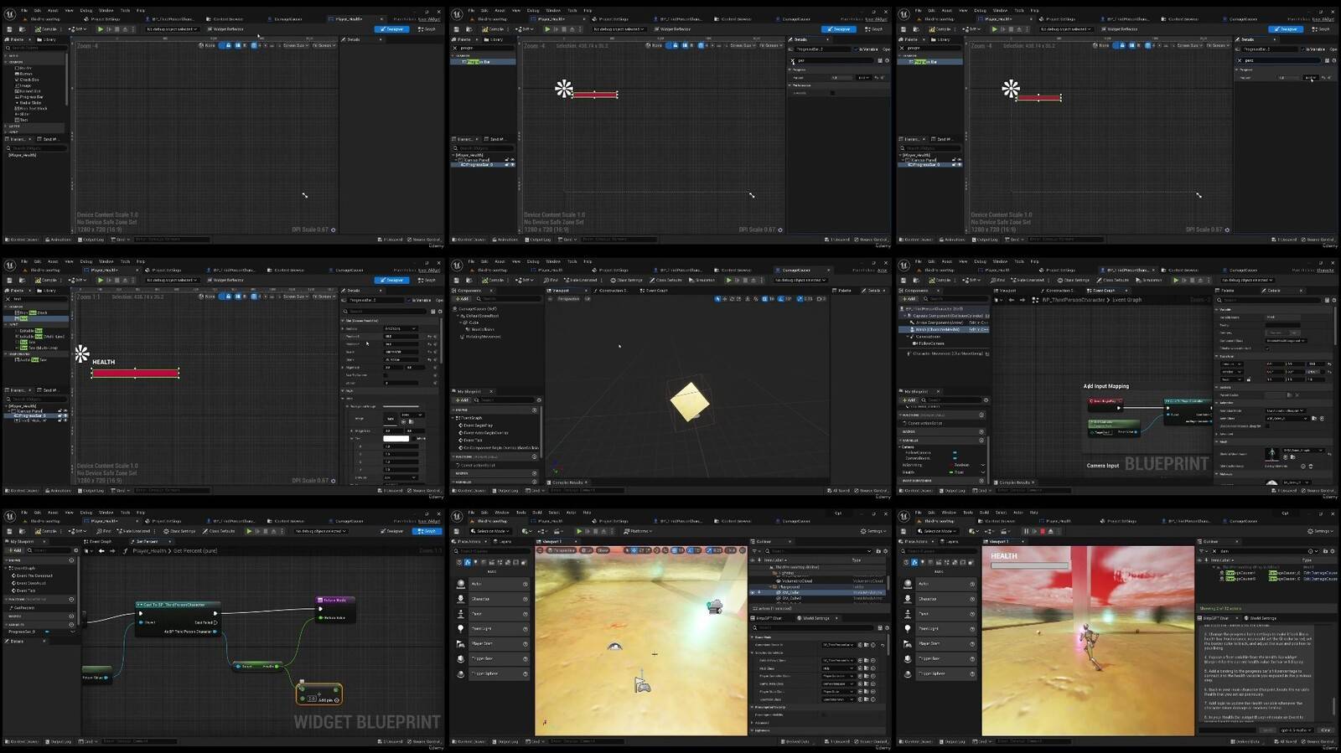This screenshot has height=753, width=1341.
Task: Open Anchors dropdown in HEALTH designer frame details
Action: click(402, 328)
